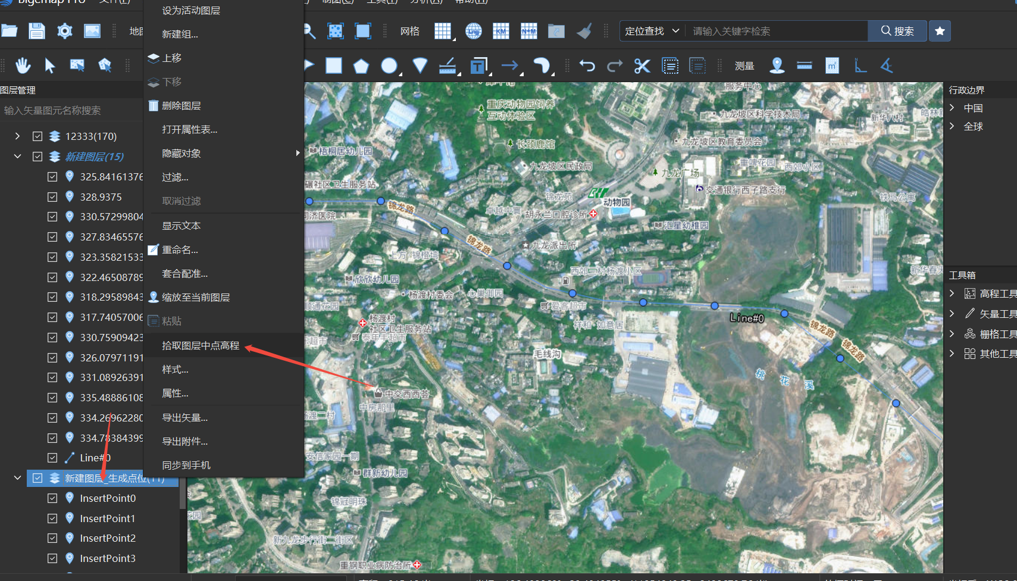This screenshot has height=581, width=1017.
Task: Click the 搜索 search button
Action: pyautogui.click(x=897, y=31)
